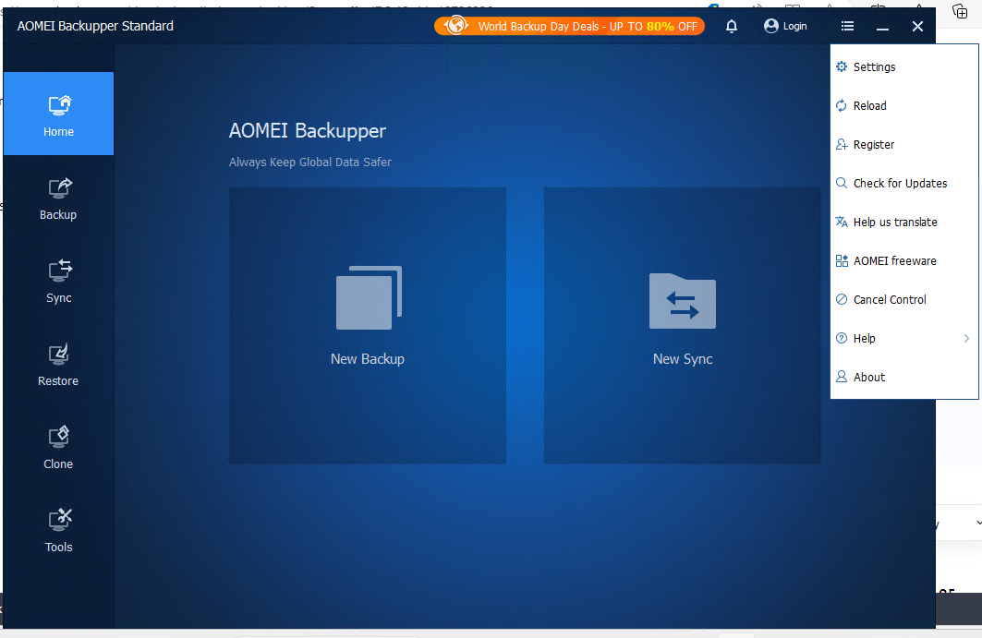Click the New Sync tile
Image resolution: width=982 pixels, height=638 pixels.
click(682, 325)
